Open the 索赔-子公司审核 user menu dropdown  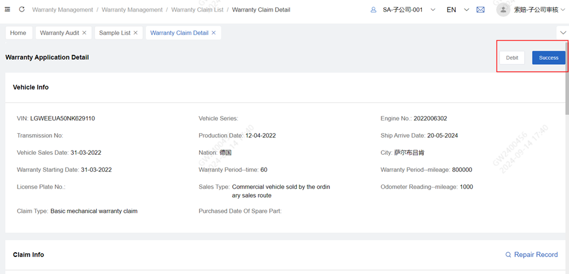point(563,10)
